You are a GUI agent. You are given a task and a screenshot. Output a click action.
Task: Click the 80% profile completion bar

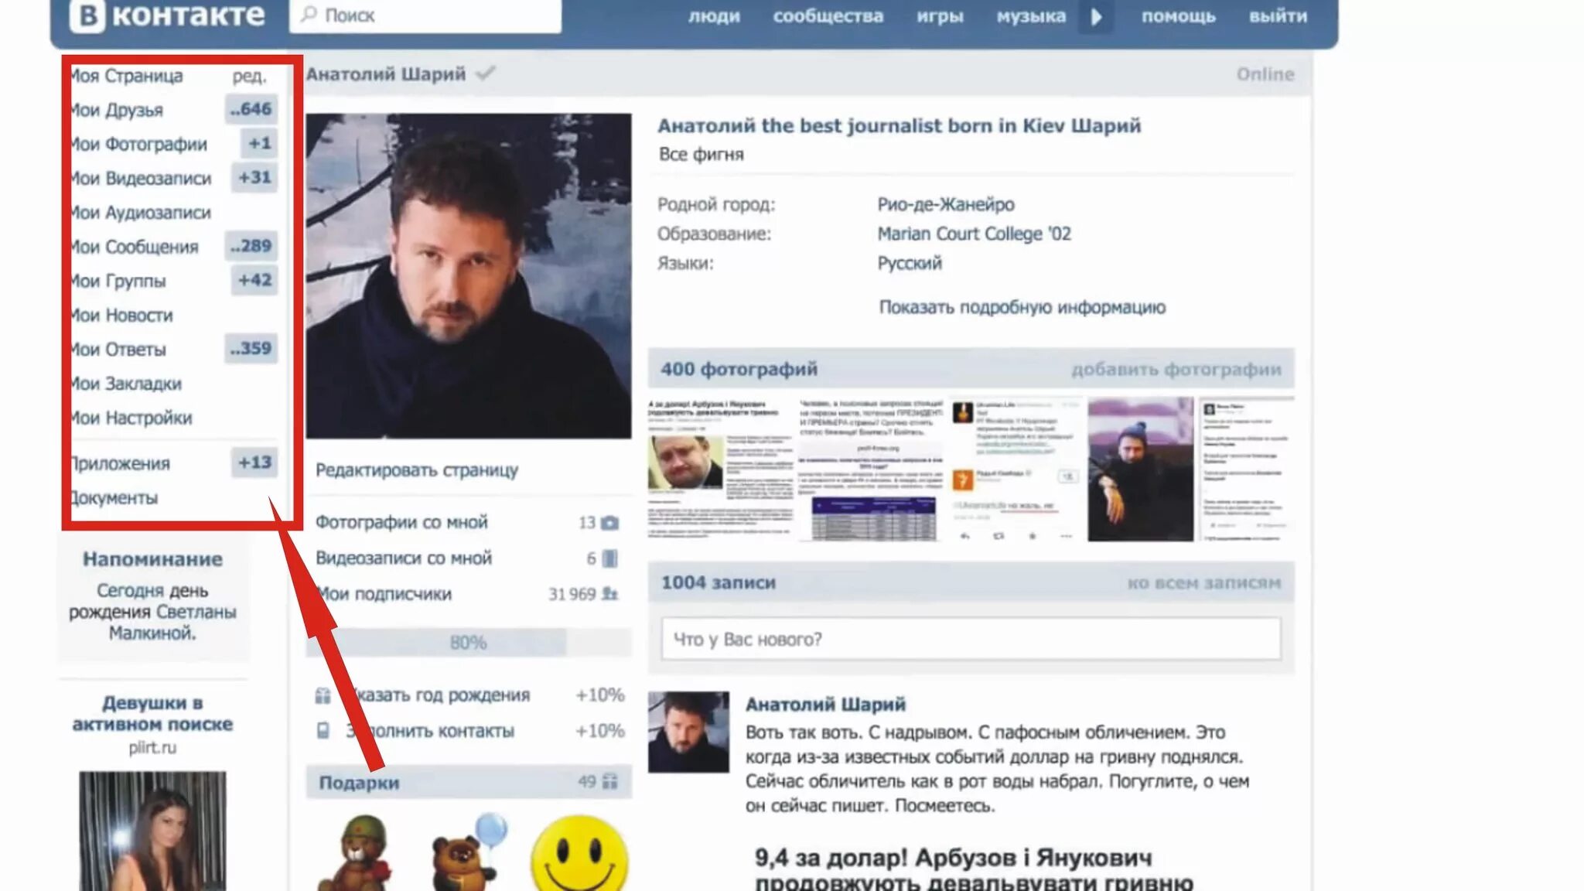(468, 643)
